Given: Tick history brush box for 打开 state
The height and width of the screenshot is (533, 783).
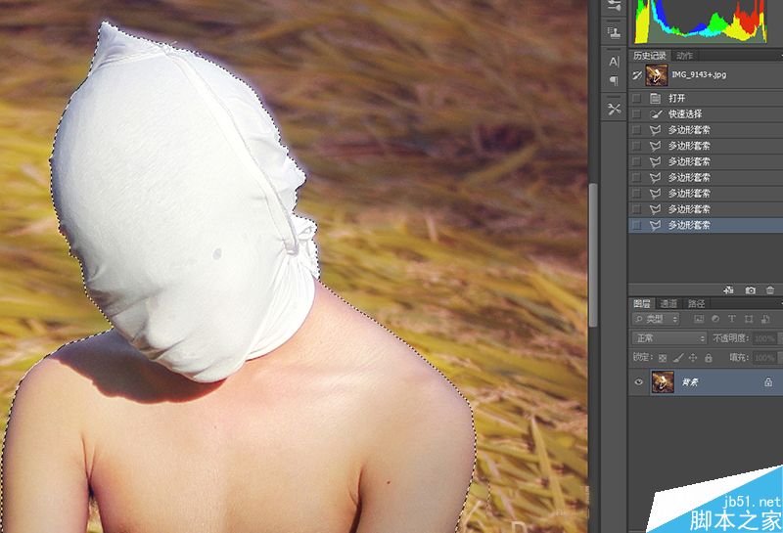Looking at the screenshot, I should (636, 99).
